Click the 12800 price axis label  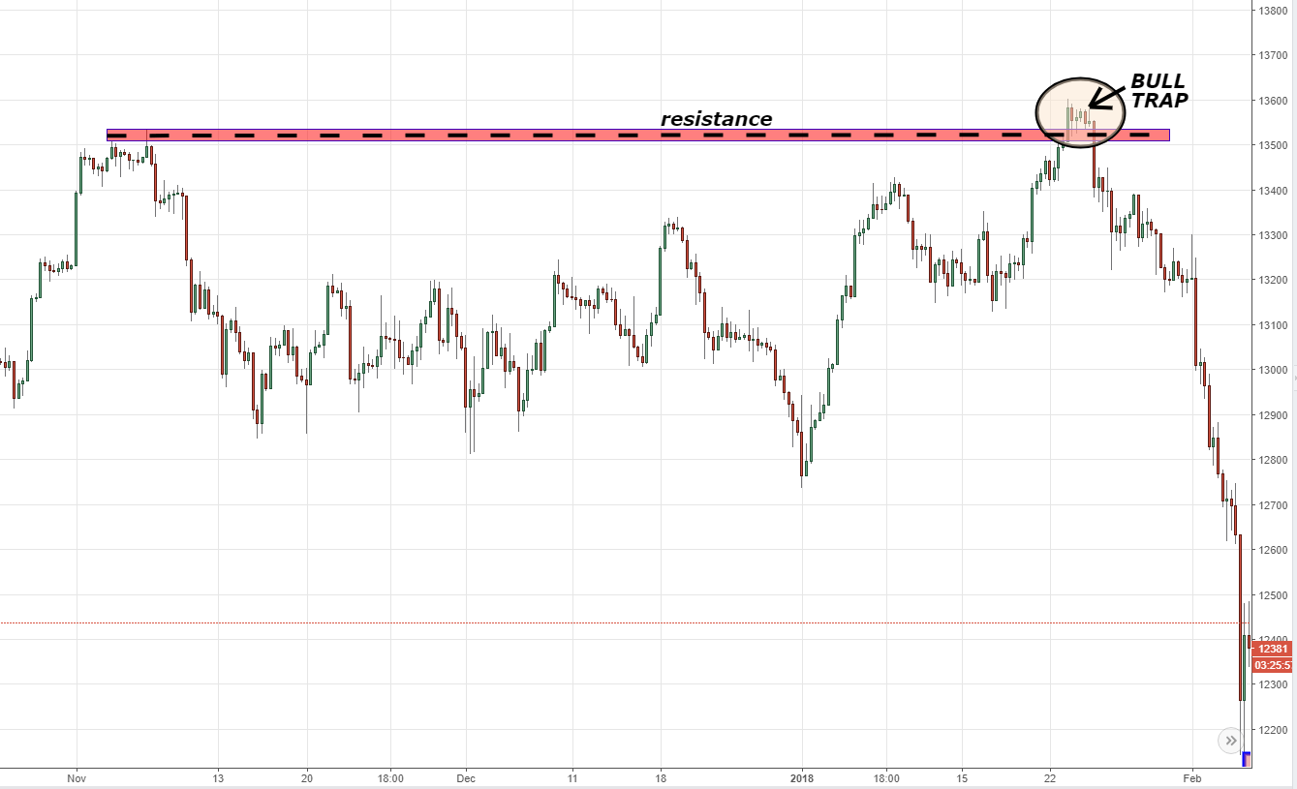tap(1273, 460)
